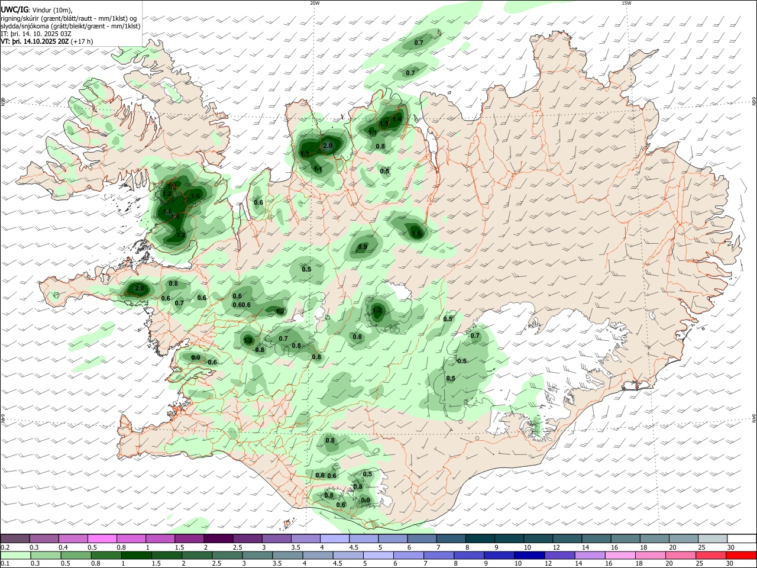Click the IT initialization time line 03Z
Screen dimensions: 757x568
(x=36, y=34)
